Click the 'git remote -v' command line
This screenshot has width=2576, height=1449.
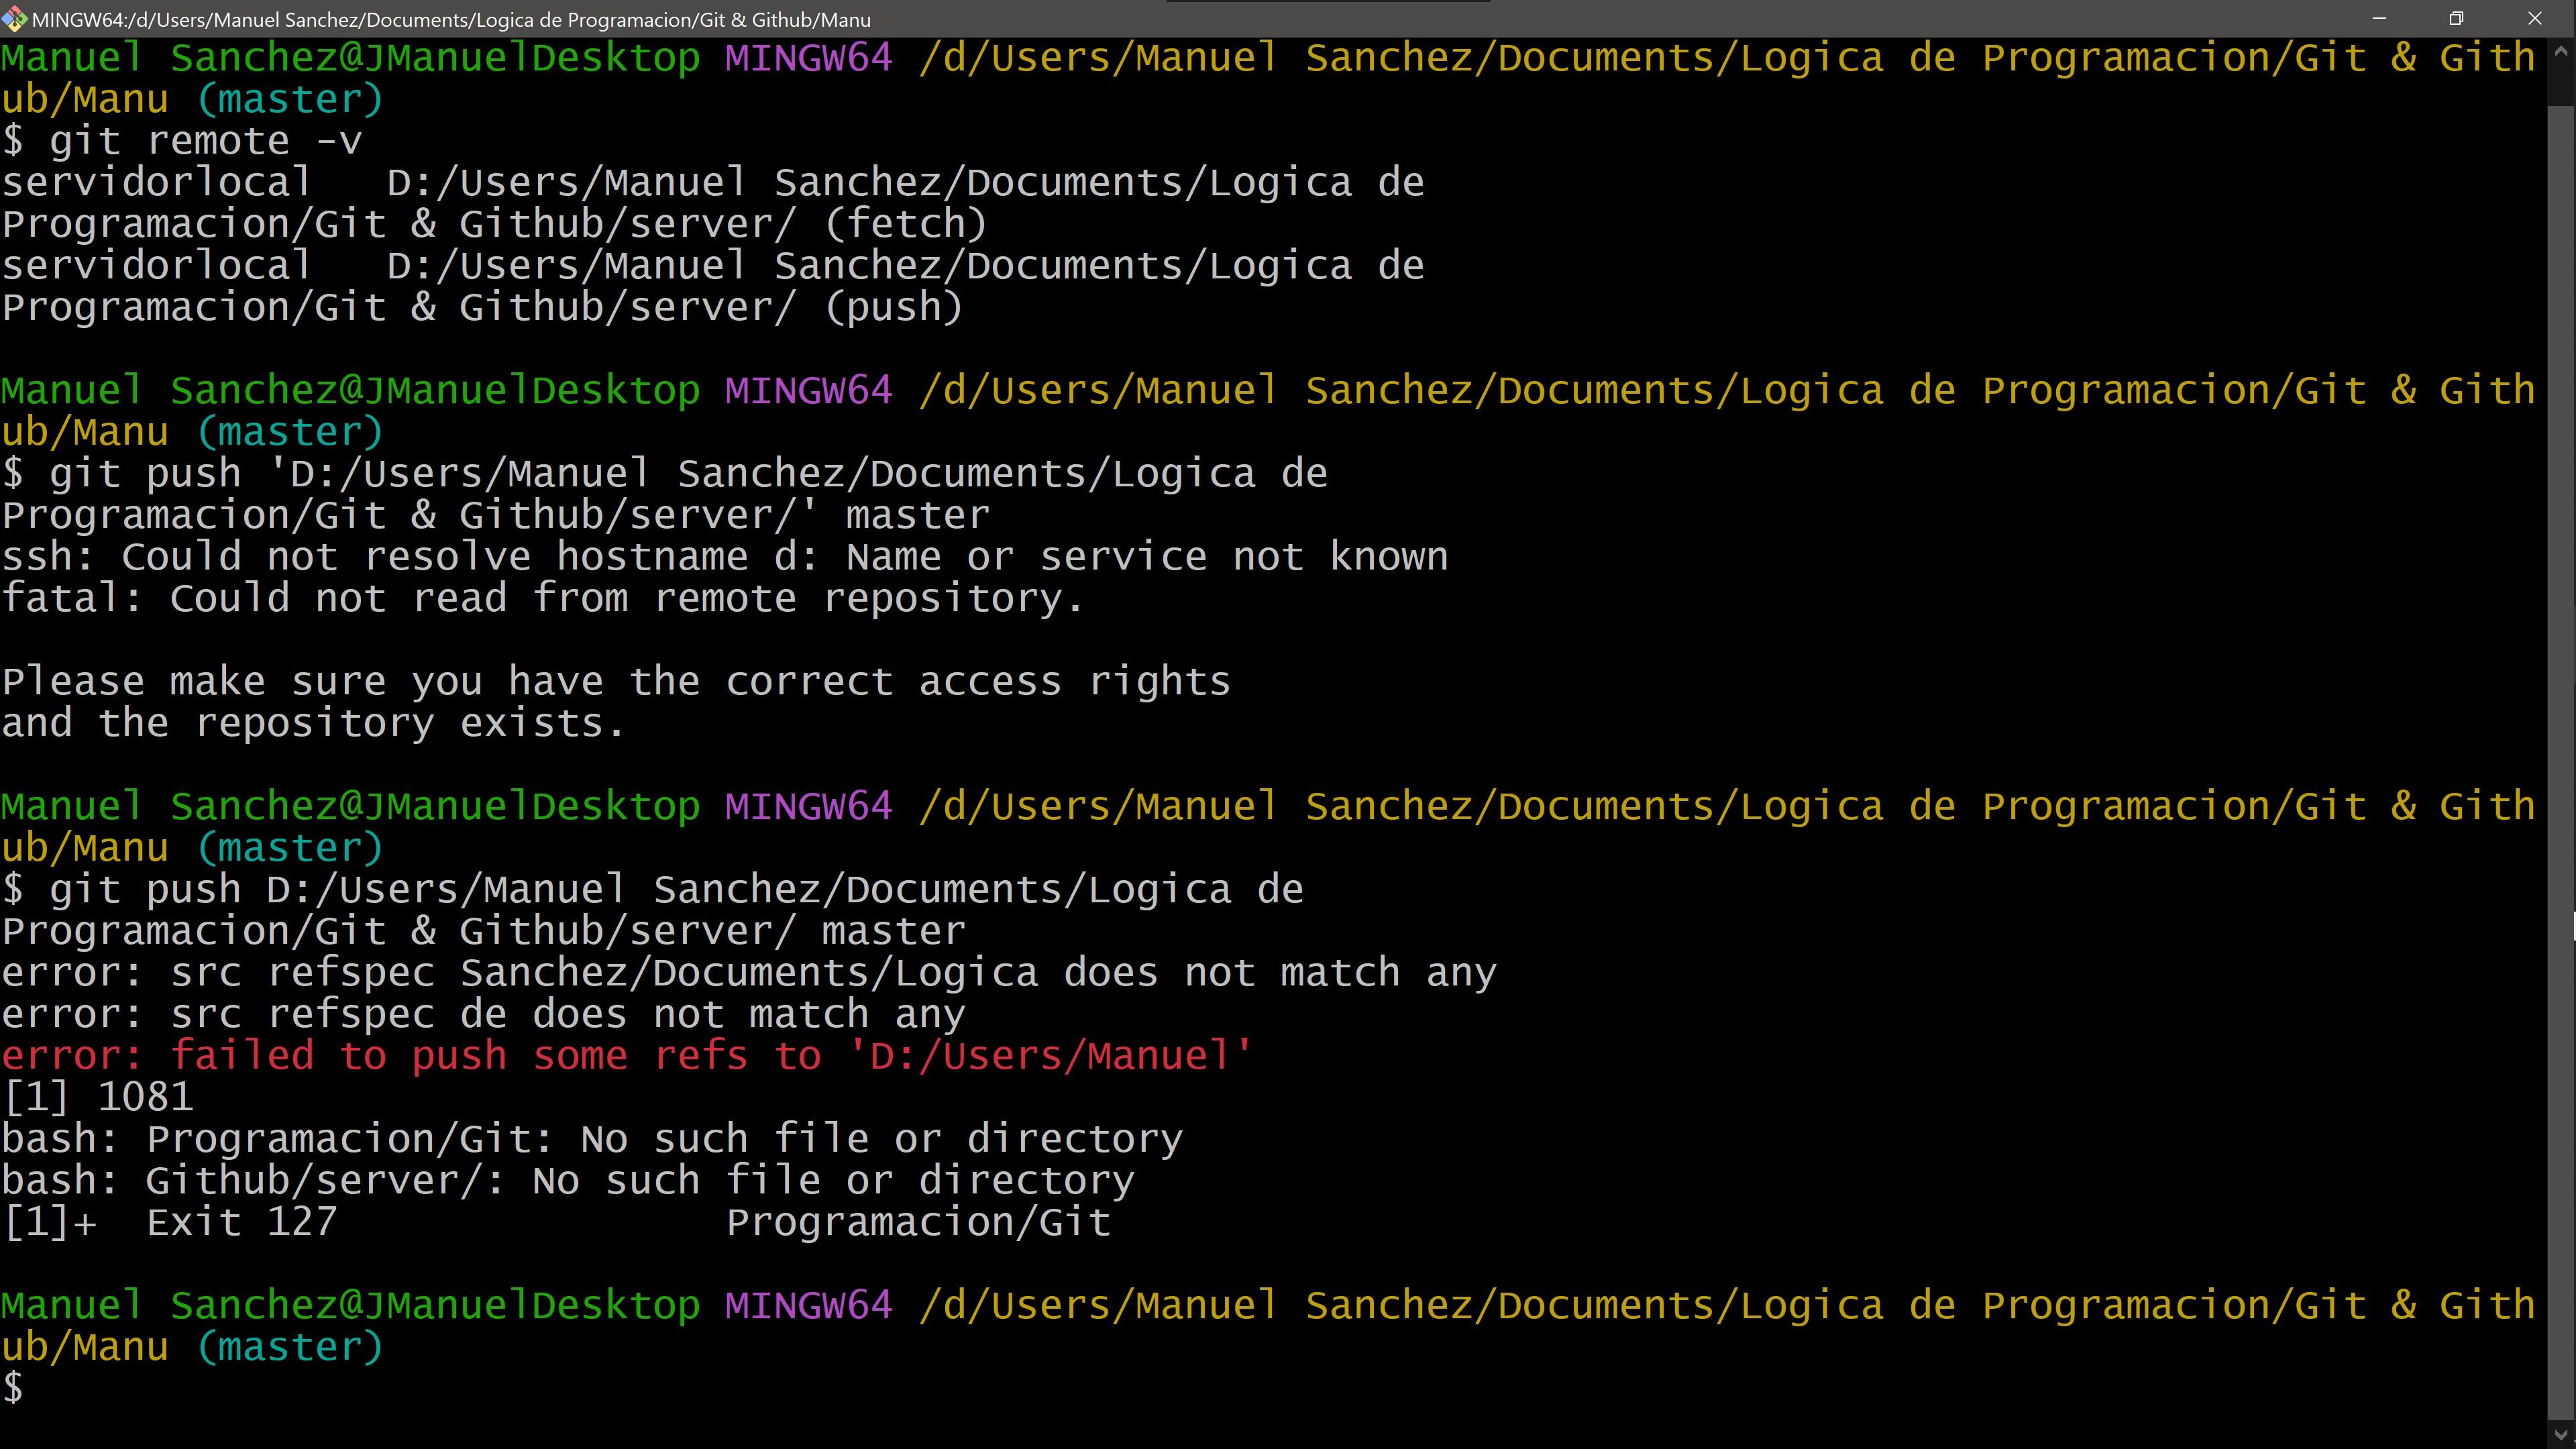[182, 141]
